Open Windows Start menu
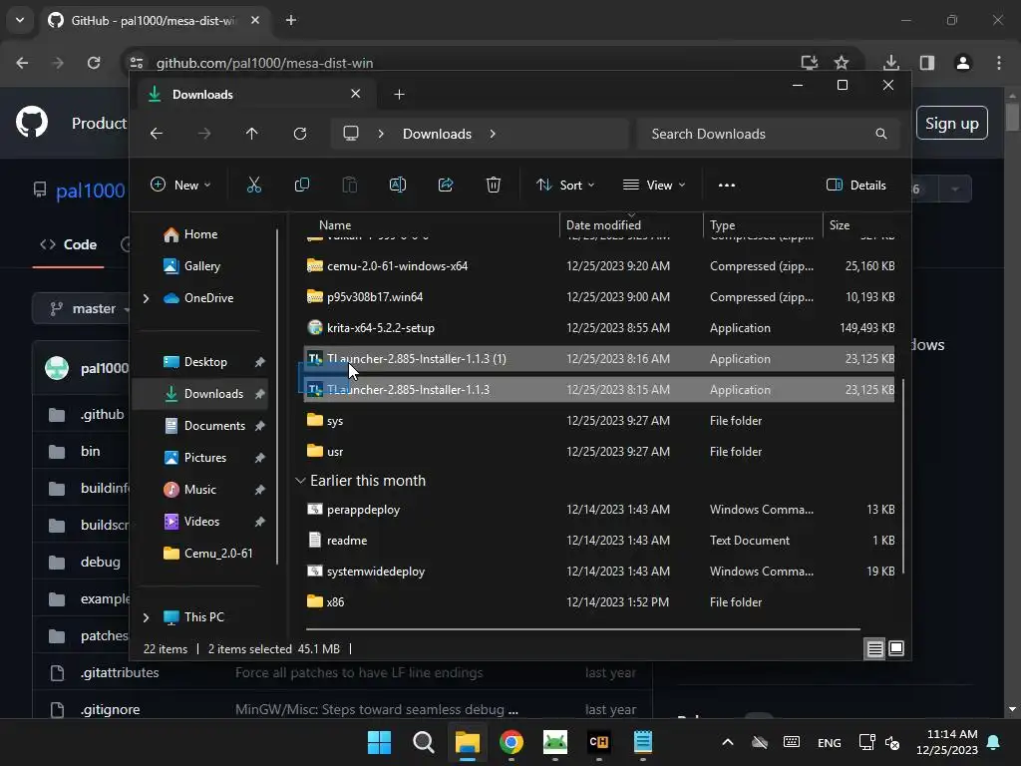Viewport: 1021px width, 766px height. pyautogui.click(x=379, y=742)
